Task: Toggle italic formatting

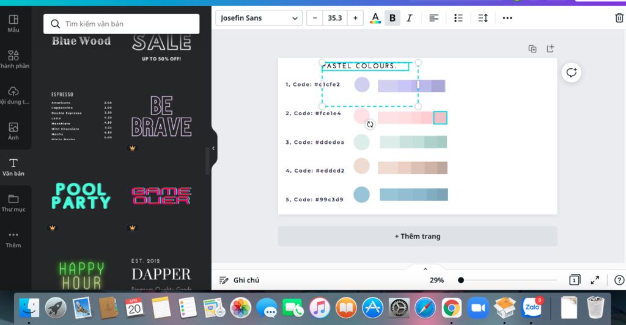Action: 409,18
